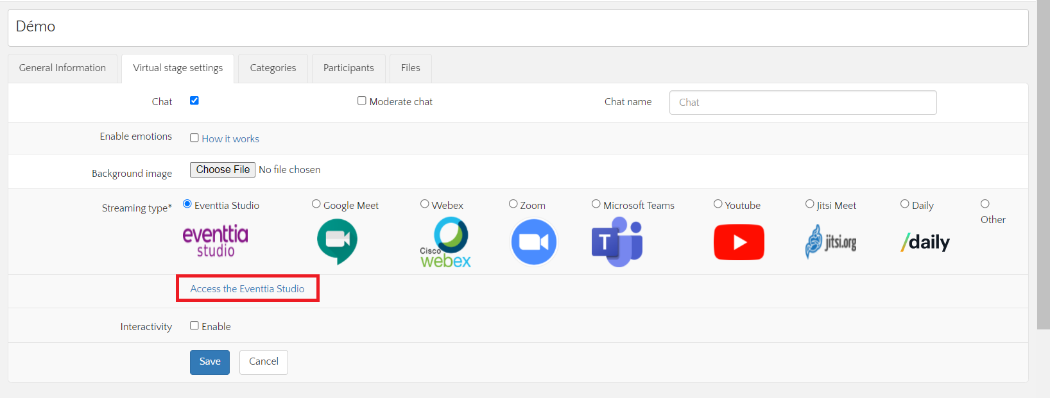The height and width of the screenshot is (398, 1050).
Task: Tick the Interactivity Enable checkbox
Action: [194, 326]
